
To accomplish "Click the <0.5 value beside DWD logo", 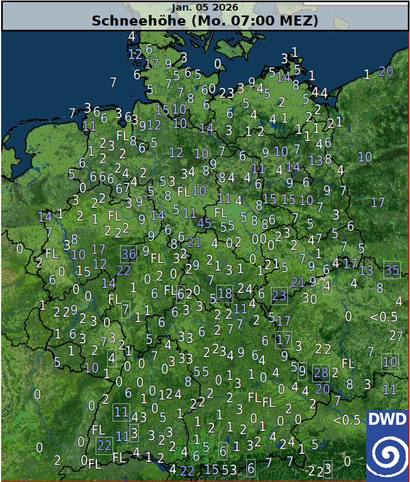I will click(x=346, y=420).
